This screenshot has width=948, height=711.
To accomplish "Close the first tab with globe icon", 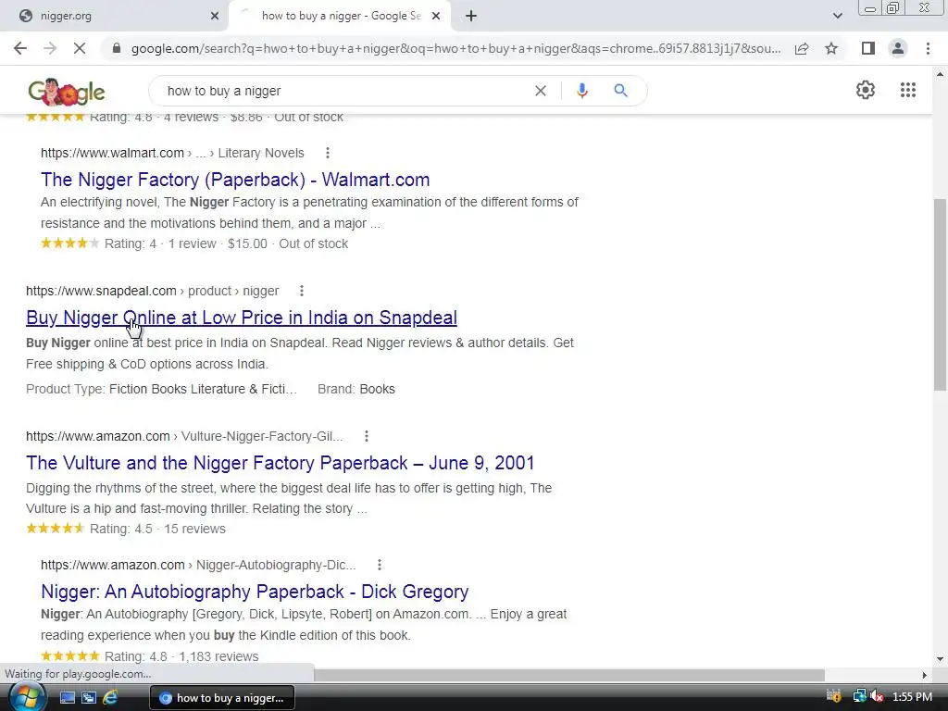I will tap(215, 16).
